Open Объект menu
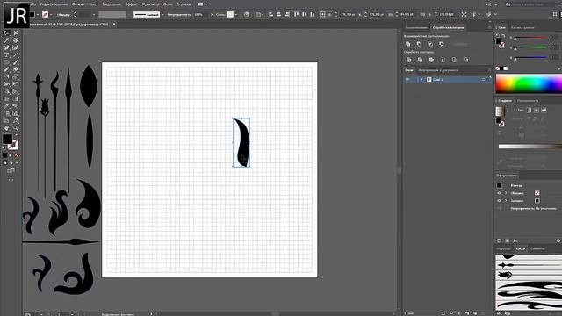Viewport: 562px width, 316px height. pos(78,4)
